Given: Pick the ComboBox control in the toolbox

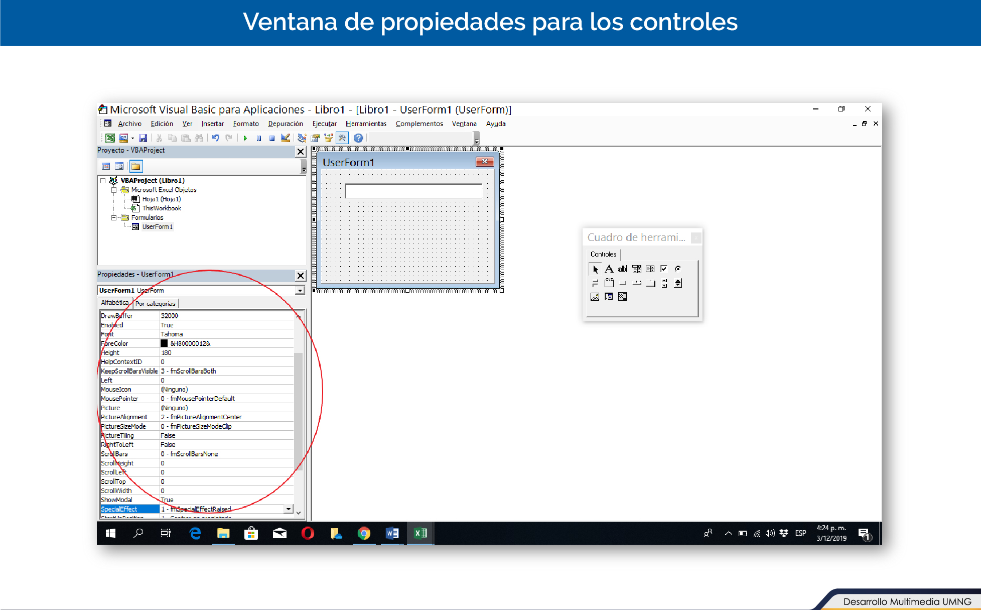Looking at the screenshot, I should tap(636, 269).
